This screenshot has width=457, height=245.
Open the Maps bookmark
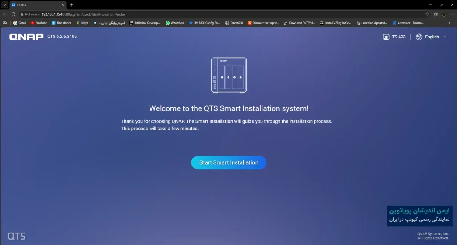pyautogui.click(x=82, y=23)
